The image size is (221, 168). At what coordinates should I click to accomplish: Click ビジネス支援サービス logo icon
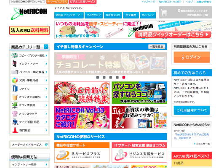tap(120, 155)
